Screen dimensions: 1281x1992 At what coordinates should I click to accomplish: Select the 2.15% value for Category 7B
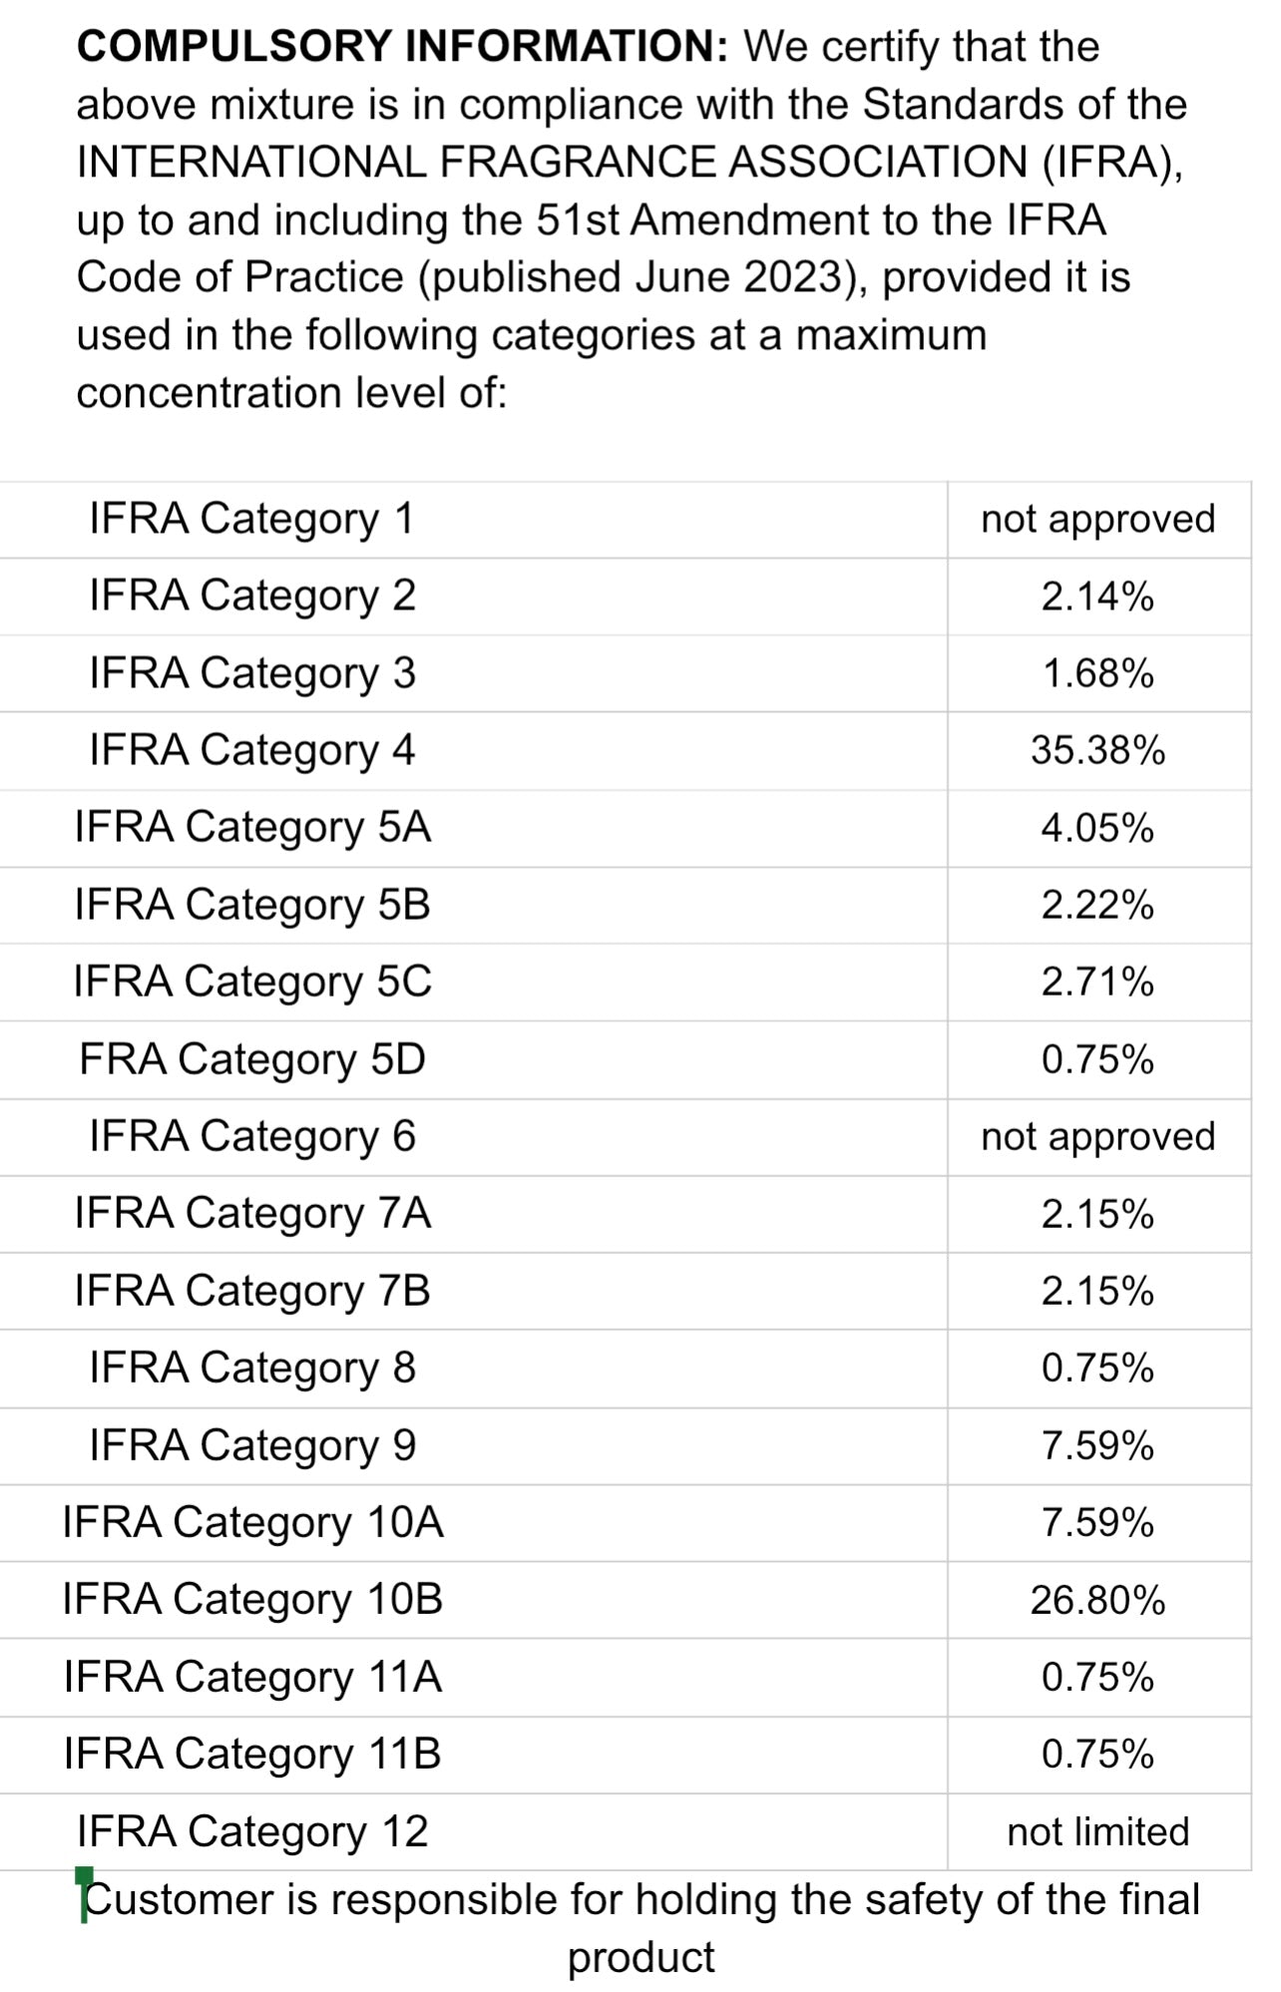tap(1097, 1291)
